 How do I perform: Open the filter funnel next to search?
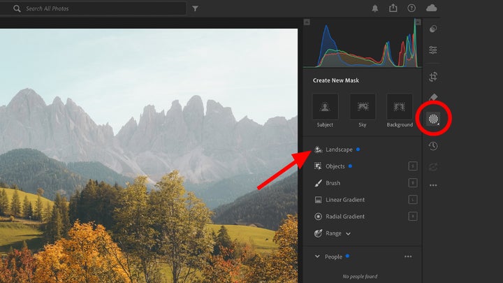[x=195, y=9]
